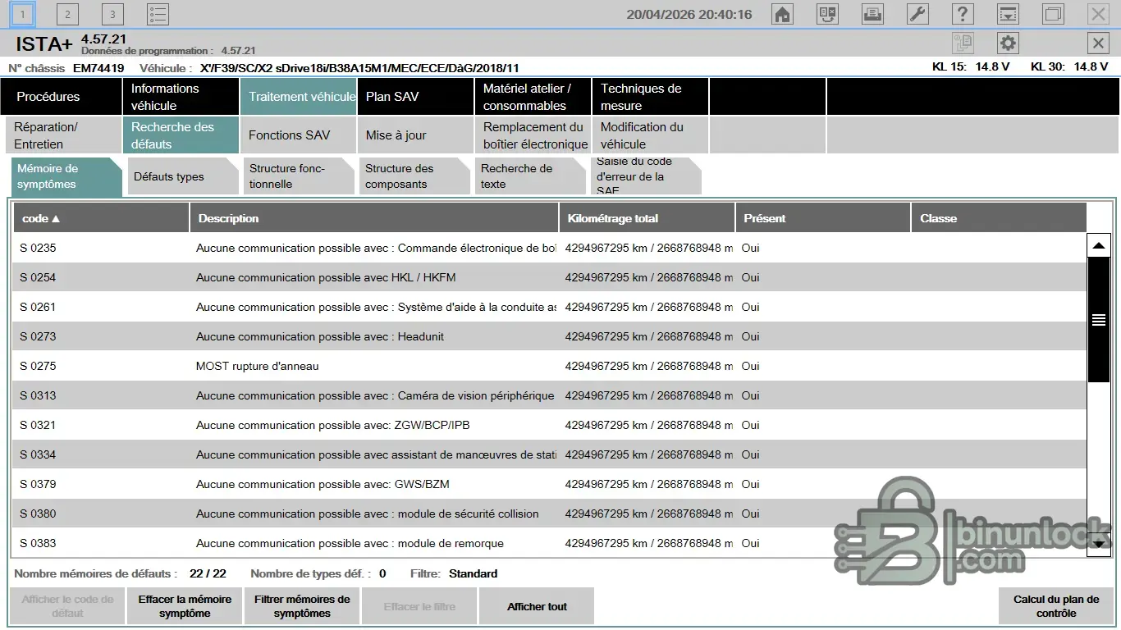This screenshot has width=1121, height=630.
Task: Click Filtrer mémoires de symptômes button
Action: (x=302, y=606)
